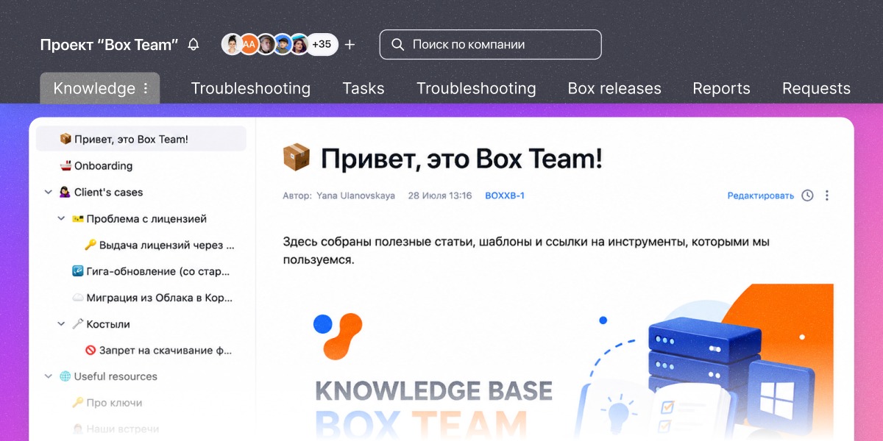
Task: Click author name Yana Ulanovskaya
Action: (x=355, y=196)
